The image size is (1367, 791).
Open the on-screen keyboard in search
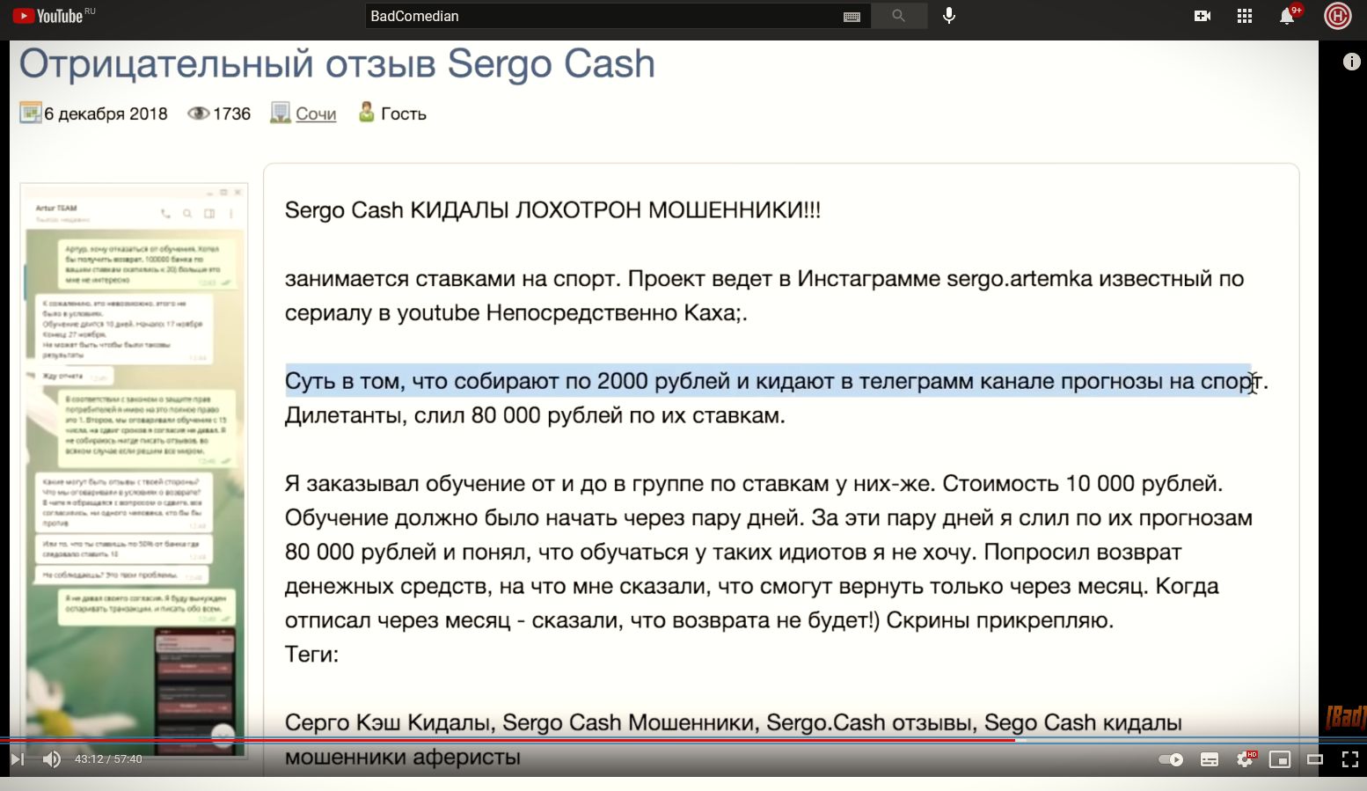coord(851,17)
